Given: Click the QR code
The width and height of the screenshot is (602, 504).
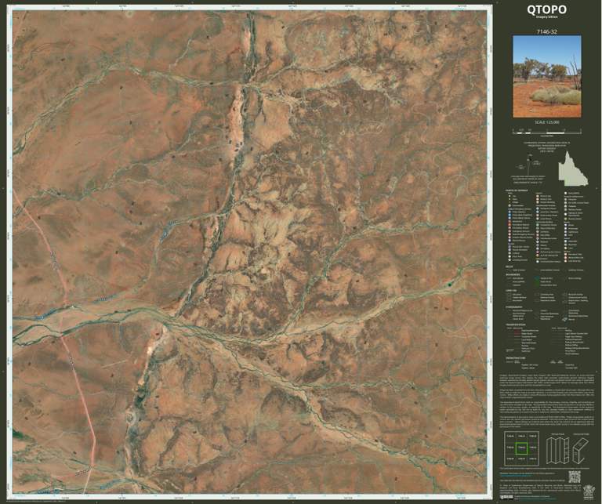Looking at the screenshot, I should (x=575, y=477).
